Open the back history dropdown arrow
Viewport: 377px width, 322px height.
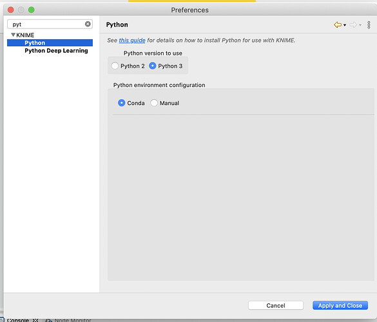[x=345, y=25]
